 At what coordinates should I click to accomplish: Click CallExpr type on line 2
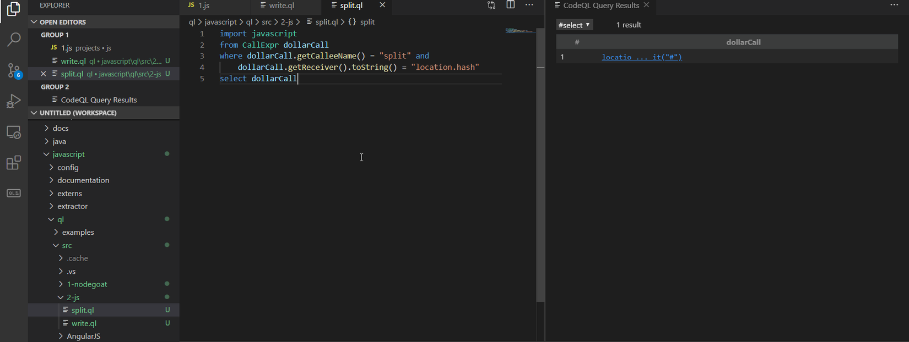(x=261, y=45)
